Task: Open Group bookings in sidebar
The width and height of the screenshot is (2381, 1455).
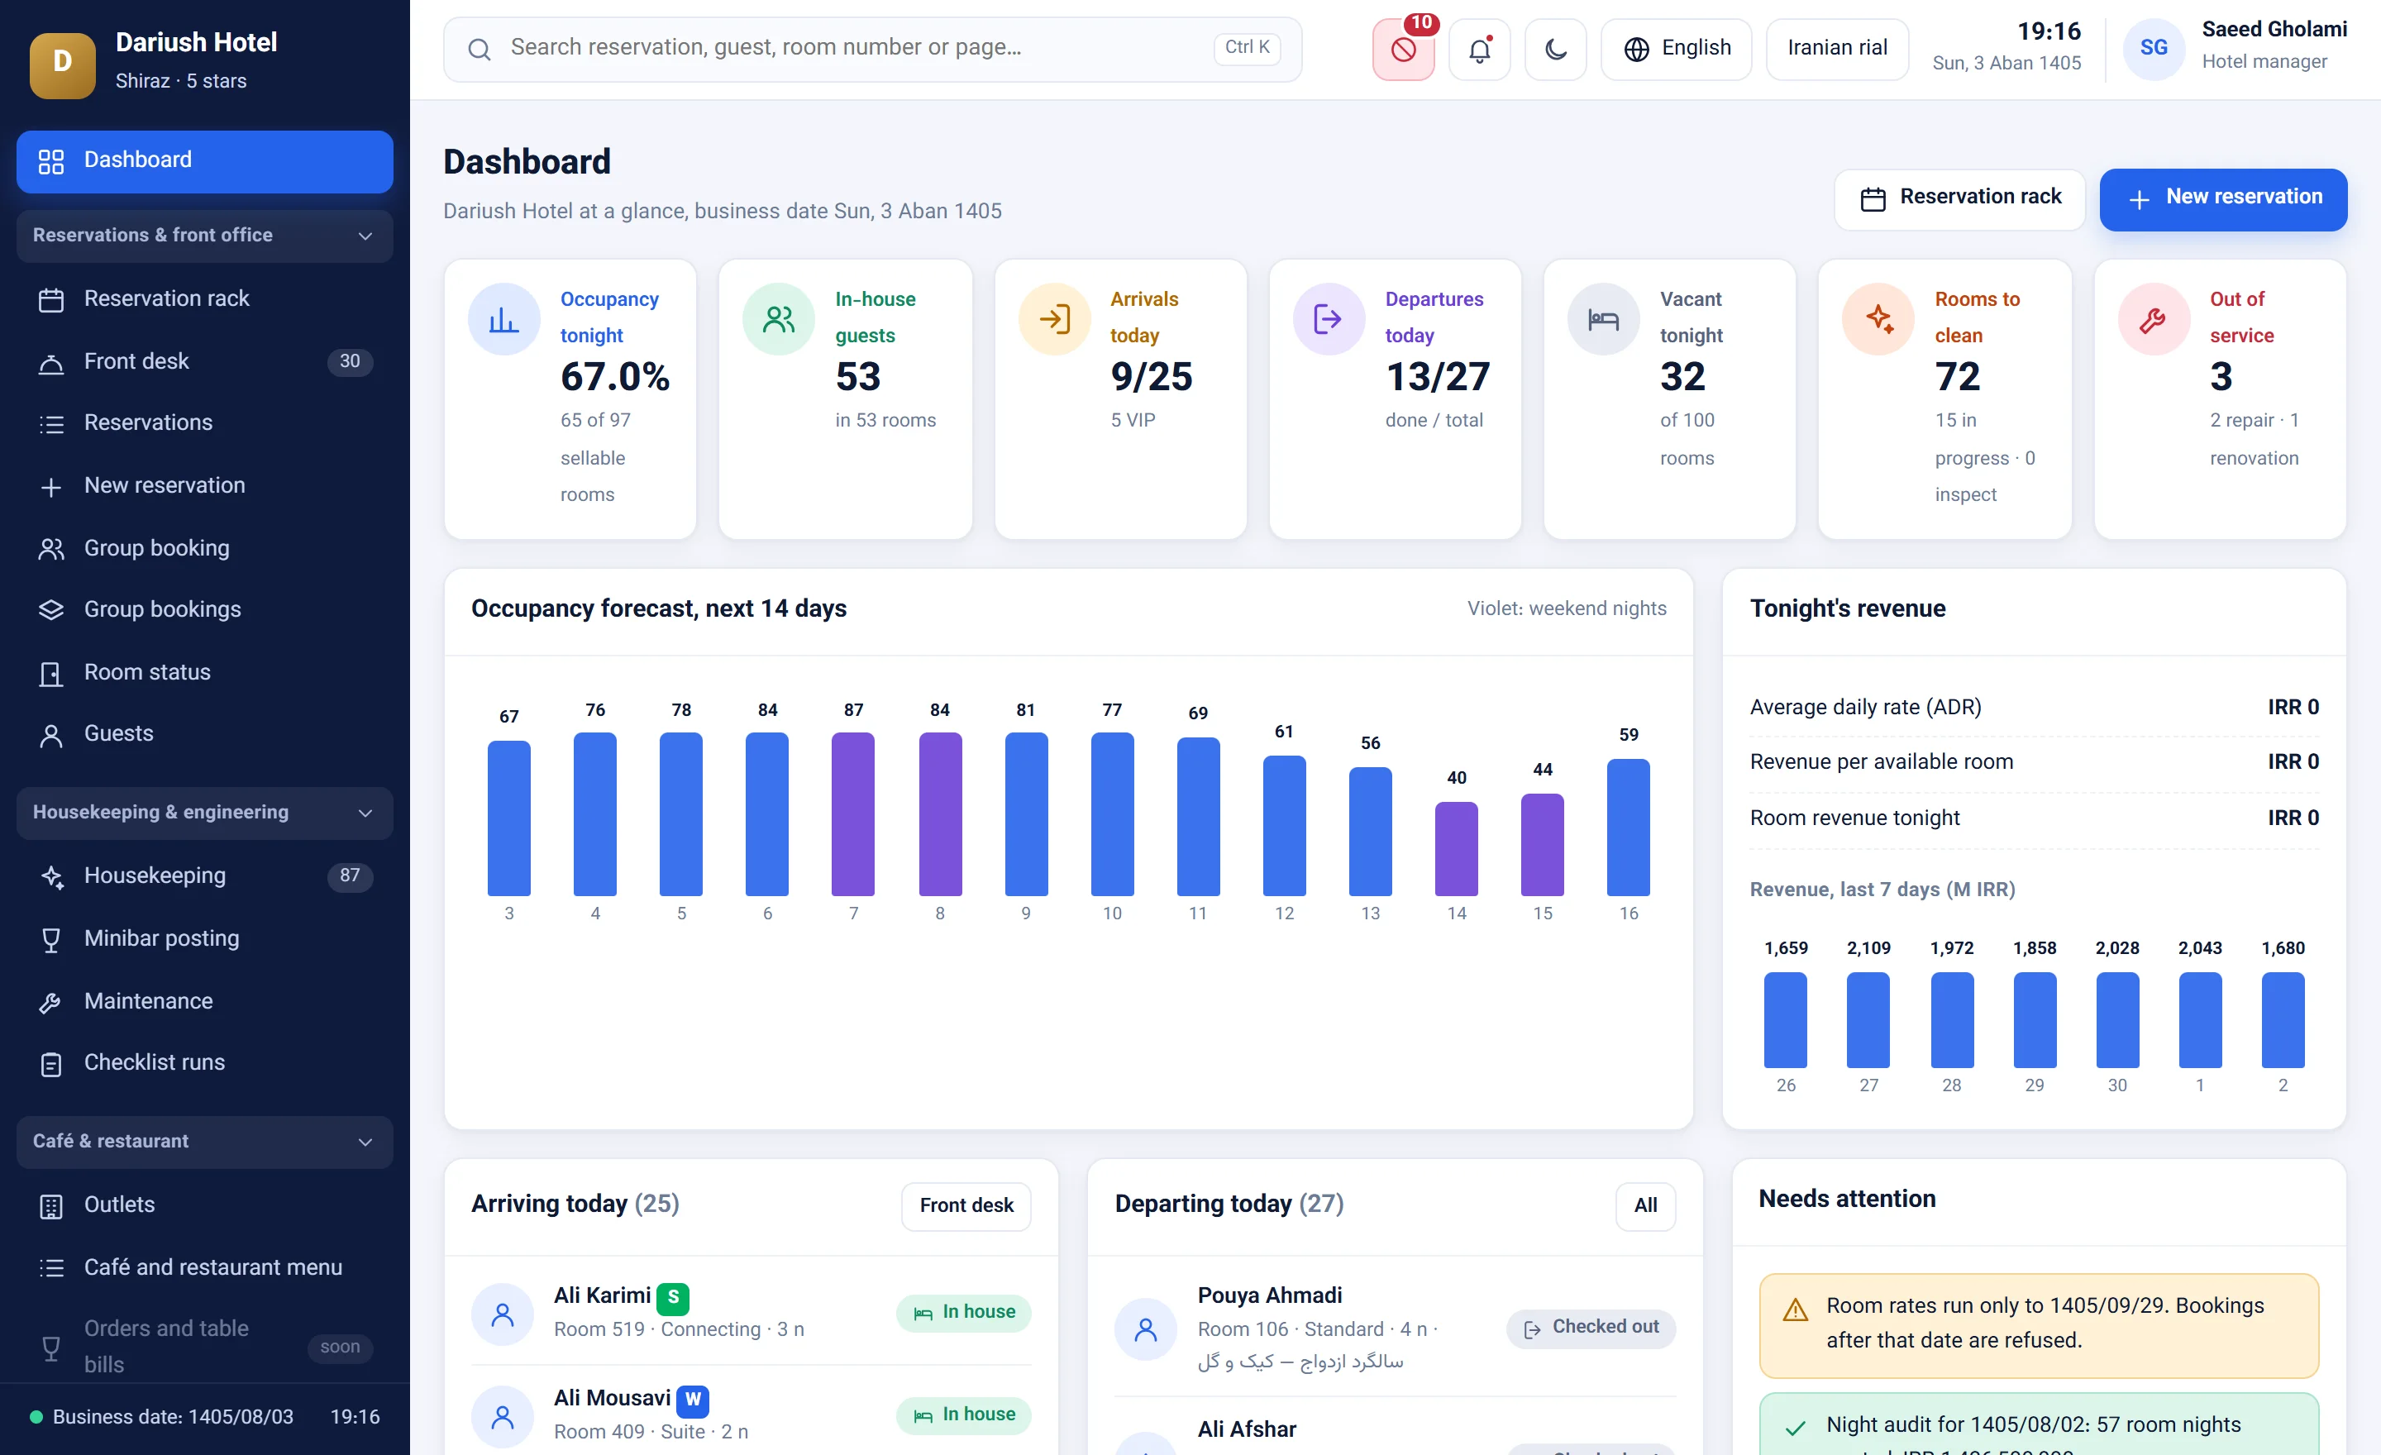Action: (205, 609)
